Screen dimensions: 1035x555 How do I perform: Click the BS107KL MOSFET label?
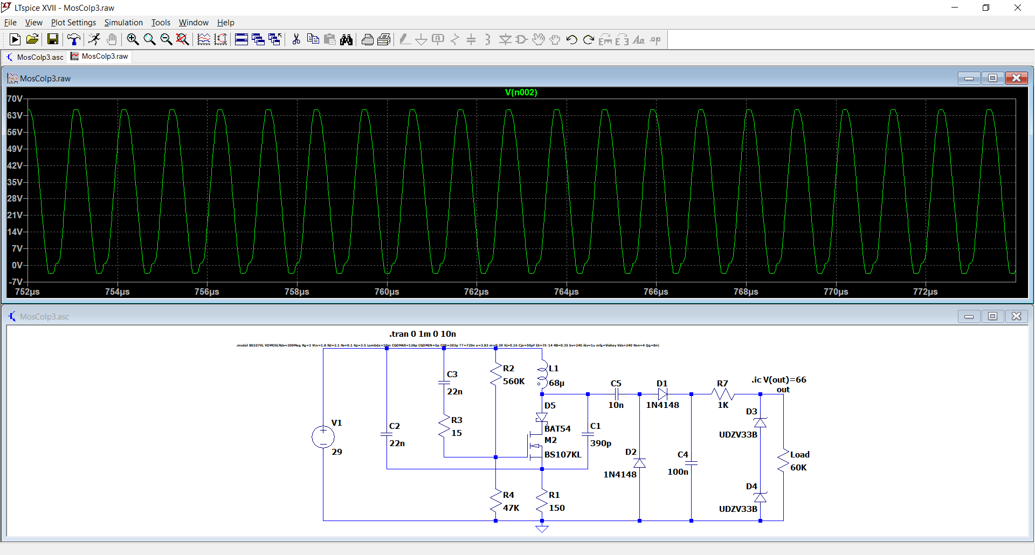(x=563, y=455)
